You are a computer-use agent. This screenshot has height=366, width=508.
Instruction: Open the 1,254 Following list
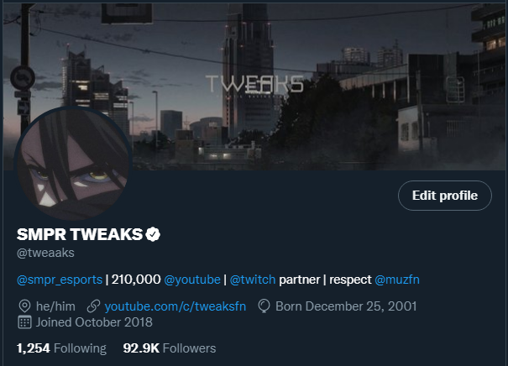click(x=61, y=348)
